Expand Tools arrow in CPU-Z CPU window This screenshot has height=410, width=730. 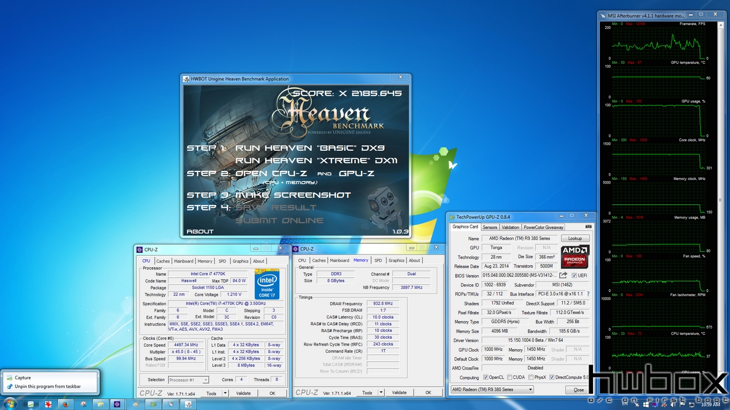[225, 393]
